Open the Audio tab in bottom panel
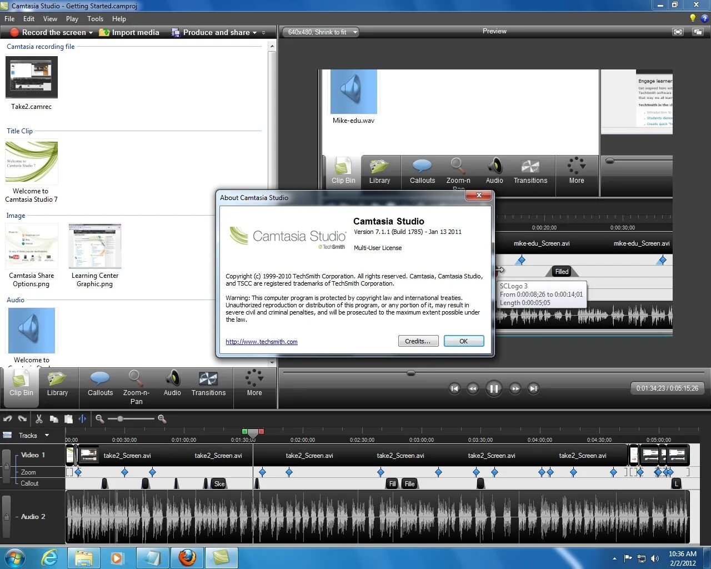The image size is (711, 569). click(172, 383)
